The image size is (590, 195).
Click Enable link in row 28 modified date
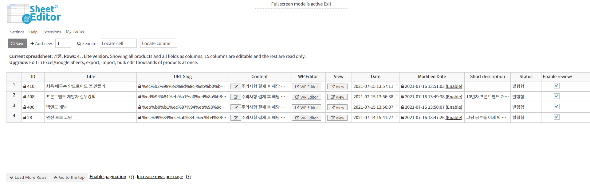pyautogui.click(x=454, y=118)
